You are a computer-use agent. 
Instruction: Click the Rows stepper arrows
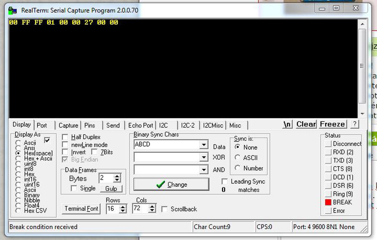click(123, 209)
